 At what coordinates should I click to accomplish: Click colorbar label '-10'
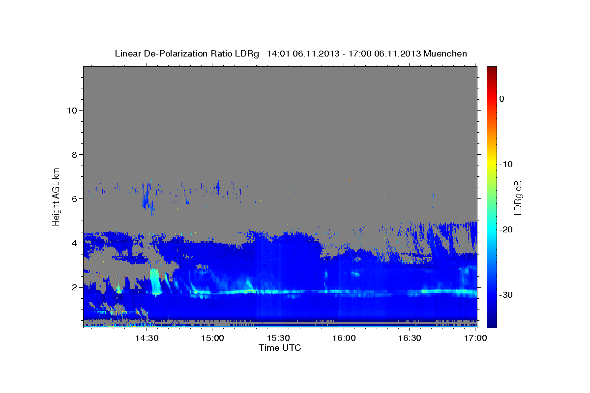click(x=505, y=164)
